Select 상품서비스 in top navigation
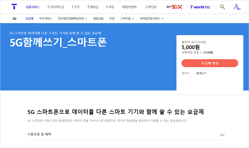This screenshot has height=148, width=249. point(33,7)
